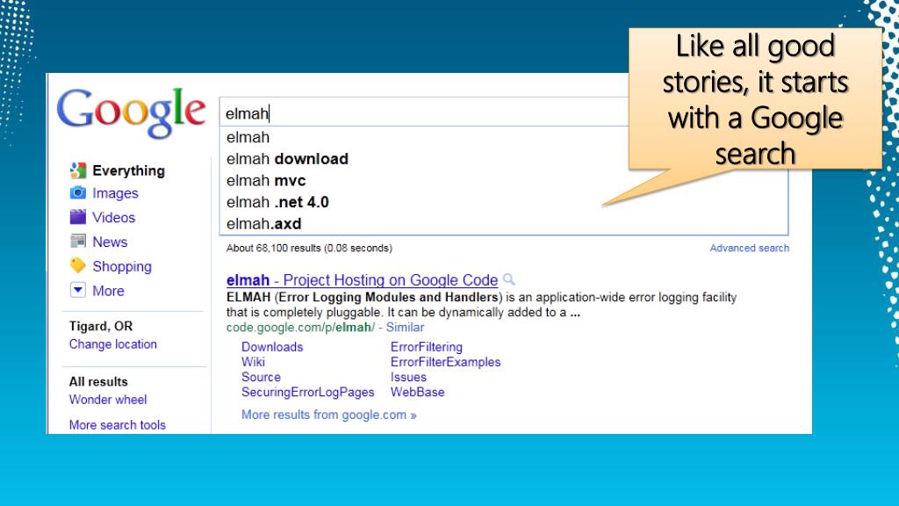
Task: Open the Downloads sitelink
Action: point(272,346)
